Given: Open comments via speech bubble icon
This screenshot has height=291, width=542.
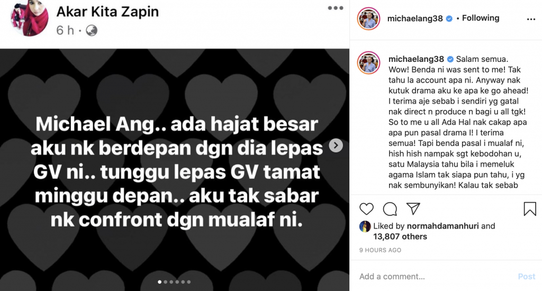Looking at the screenshot, I should [x=390, y=209].
